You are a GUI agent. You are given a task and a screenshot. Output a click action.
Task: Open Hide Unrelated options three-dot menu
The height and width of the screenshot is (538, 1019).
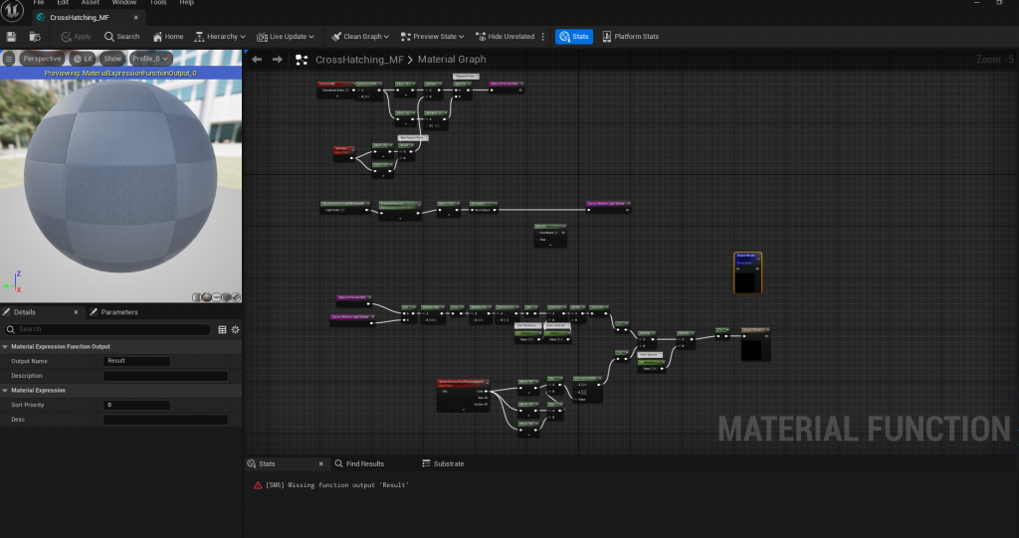(x=543, y=37)
